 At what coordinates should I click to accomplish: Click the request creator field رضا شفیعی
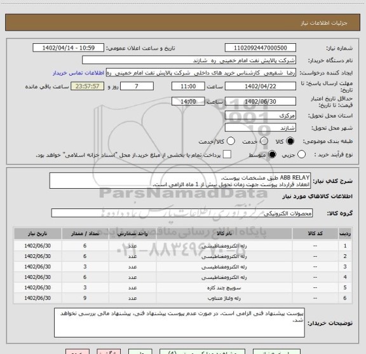point(201,73)
